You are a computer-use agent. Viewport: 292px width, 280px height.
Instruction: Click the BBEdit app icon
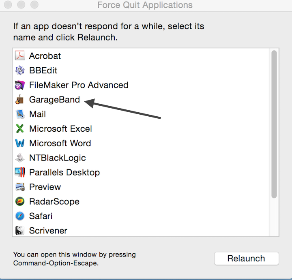click(19, 70)
